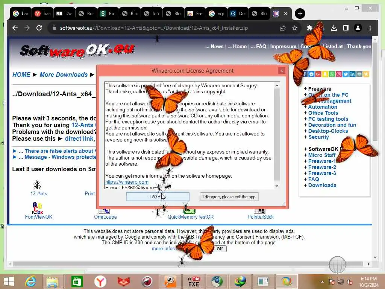Viewport: 385px width, 289px height.
Task: Expand the Desktop-Clocks sidebar category
Action: 328,131
